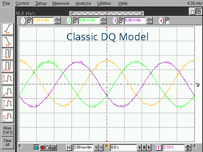Screen dimensions: 203x152
Task: Click channel 3 number button
Action: point(115,21)
